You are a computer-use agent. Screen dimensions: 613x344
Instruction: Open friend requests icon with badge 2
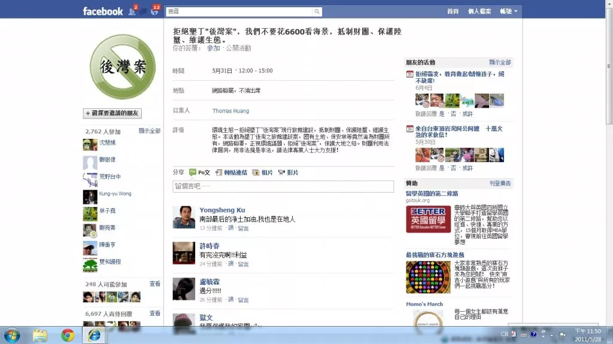coord(132,11)
